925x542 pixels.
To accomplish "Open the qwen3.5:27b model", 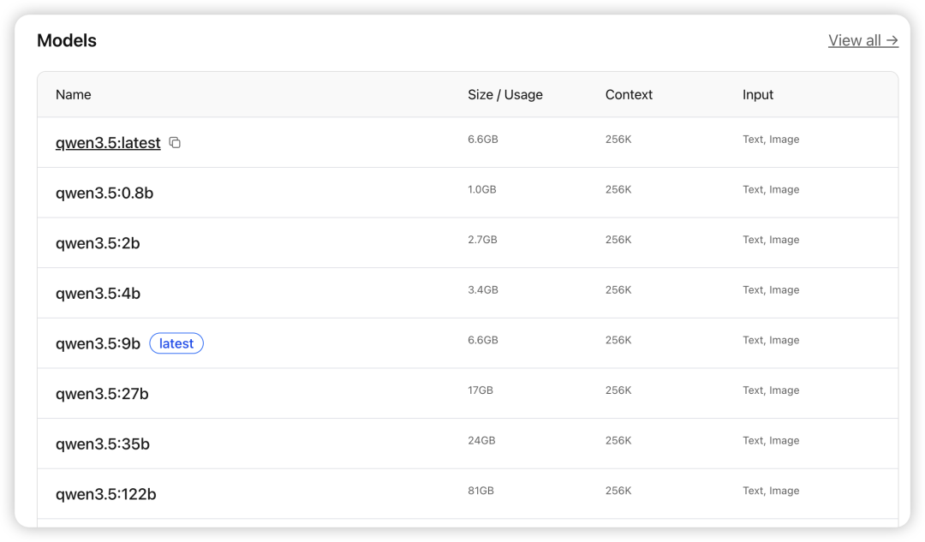I will tap(102, 393).
